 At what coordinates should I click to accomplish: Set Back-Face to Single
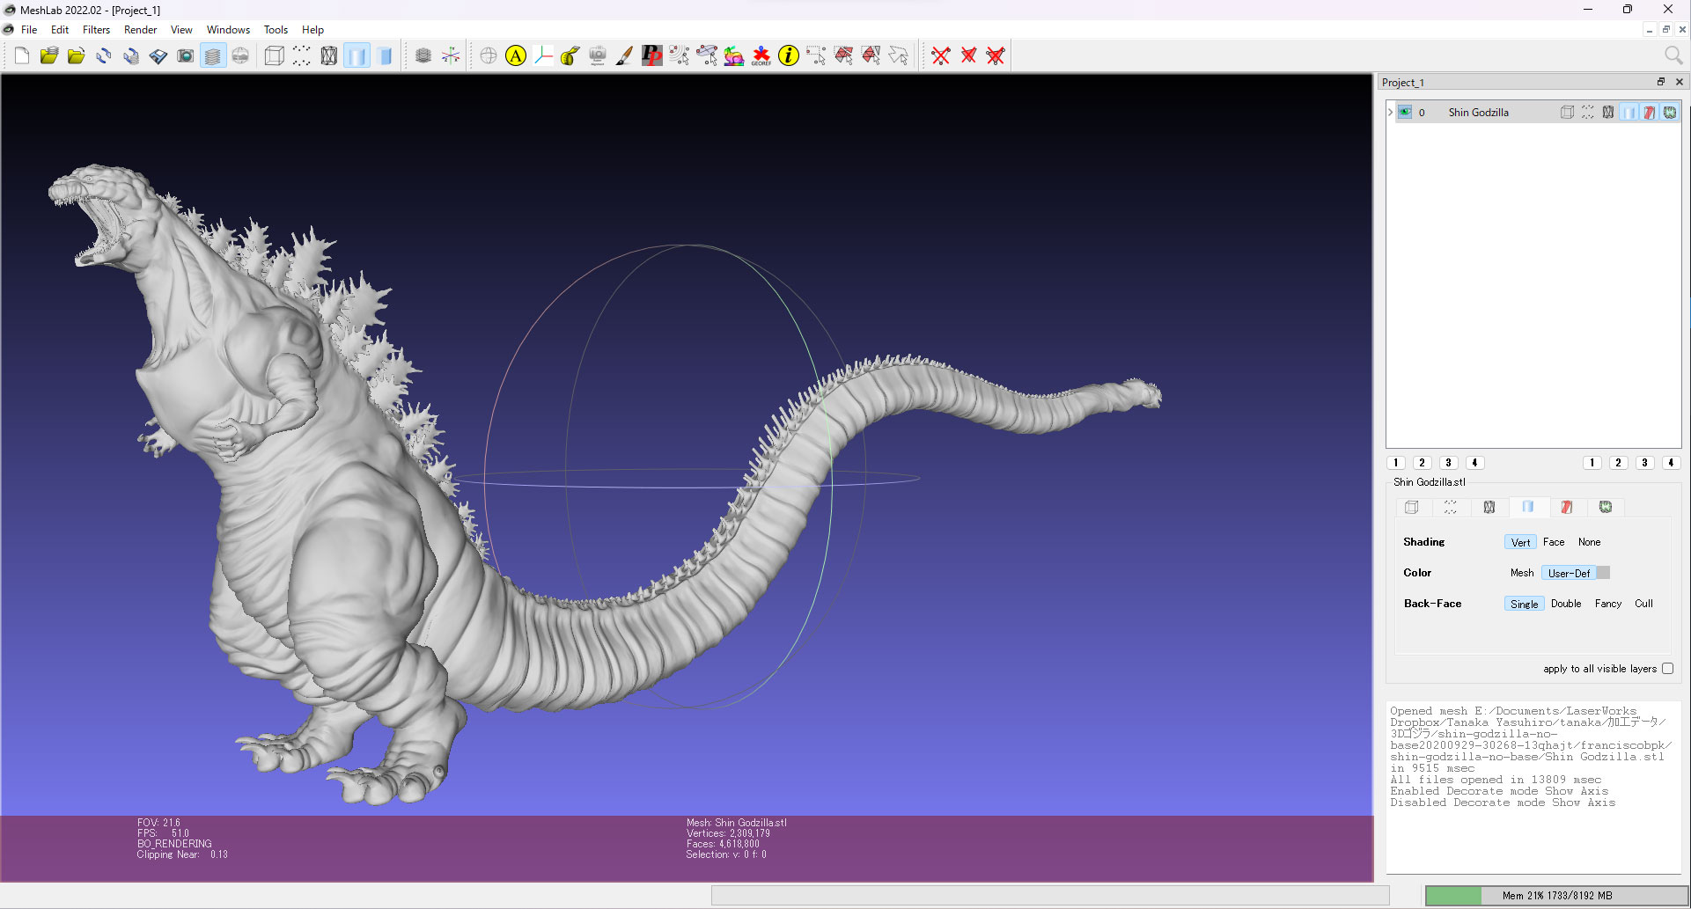coord(1524,605)
